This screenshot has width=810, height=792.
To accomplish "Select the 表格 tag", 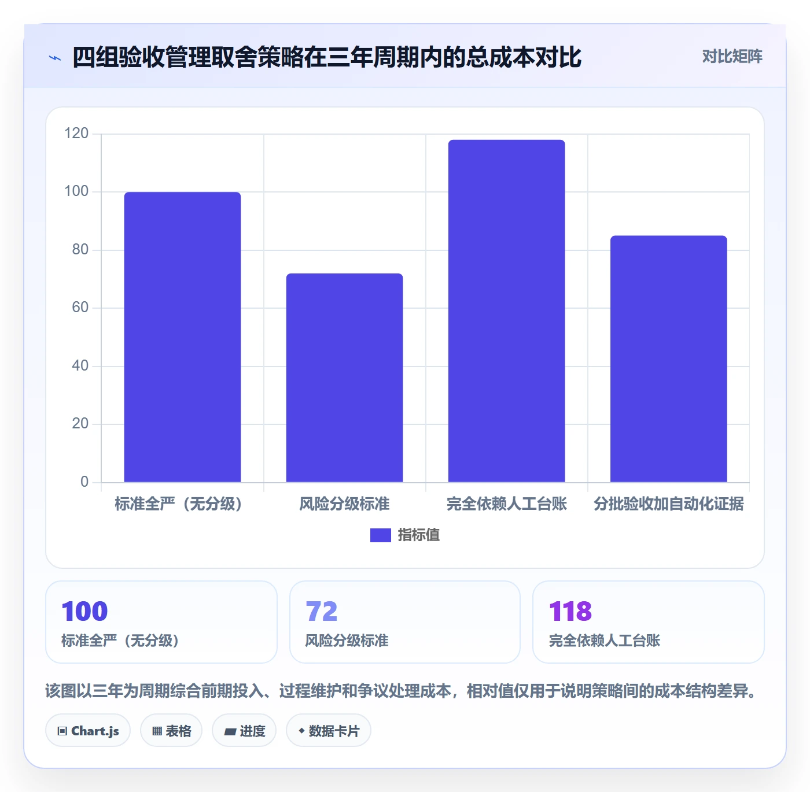I will click(x=171, y=731).
